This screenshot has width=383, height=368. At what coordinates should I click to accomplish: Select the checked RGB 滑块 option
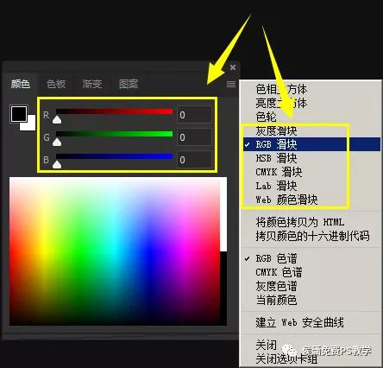(311, 144)
